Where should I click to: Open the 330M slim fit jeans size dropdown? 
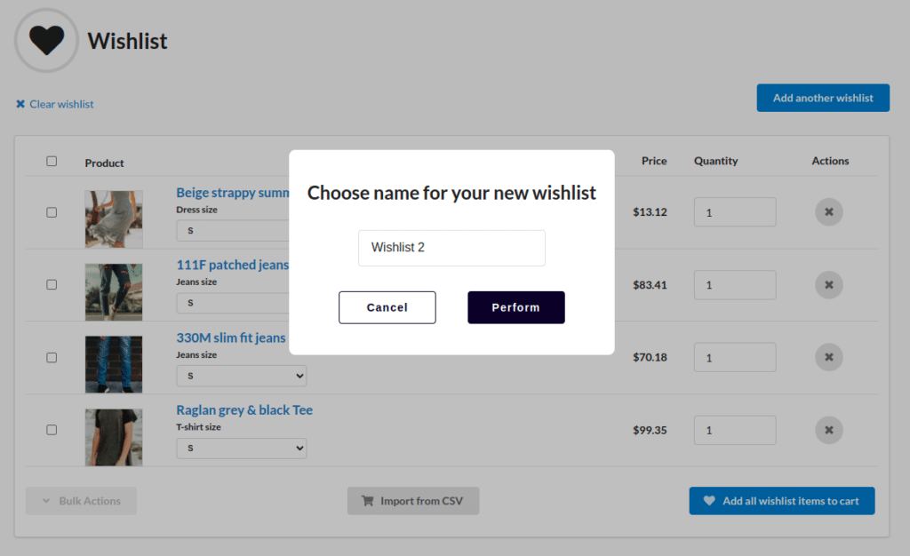[x=242, y=376]
